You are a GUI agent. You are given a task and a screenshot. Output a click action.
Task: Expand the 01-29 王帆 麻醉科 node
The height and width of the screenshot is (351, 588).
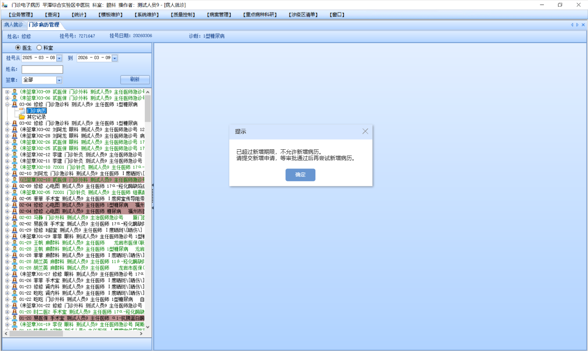click(7, 242)
